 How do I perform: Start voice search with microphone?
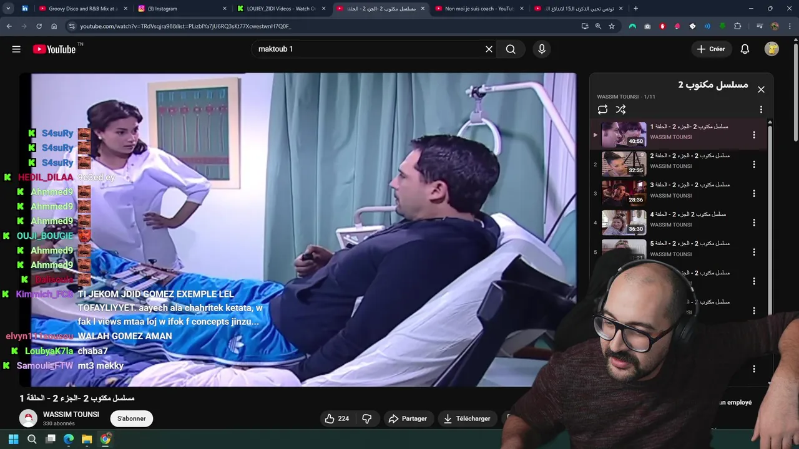[x=541, y=49]
